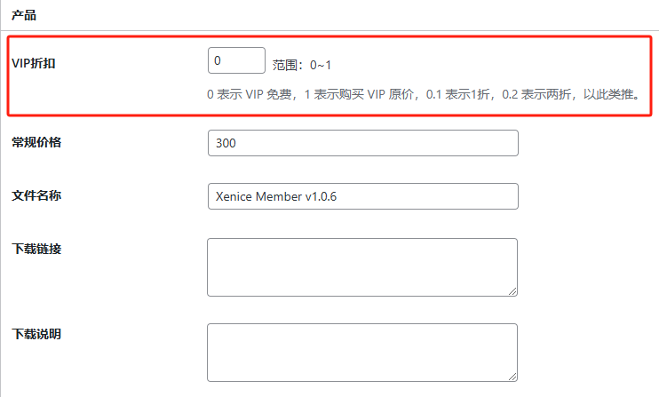Click the 下载链接 label
Viewport: 659px width, 397px height.
(x=36, y=249)
